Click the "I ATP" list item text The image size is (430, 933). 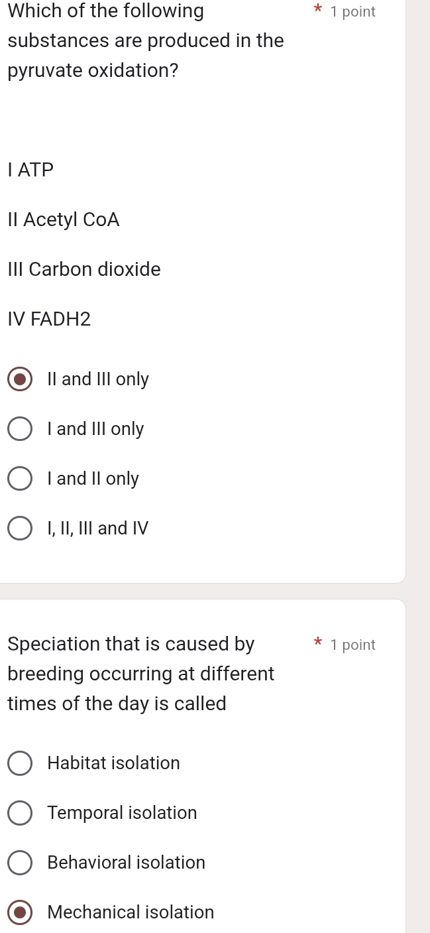point(30,169)
